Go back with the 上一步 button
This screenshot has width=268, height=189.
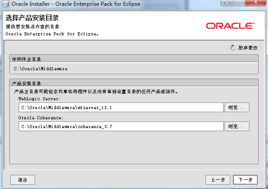tap(218, 180)
